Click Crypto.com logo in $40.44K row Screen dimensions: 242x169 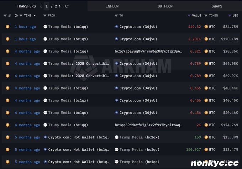pyautogui.click(x=116, y=88)
